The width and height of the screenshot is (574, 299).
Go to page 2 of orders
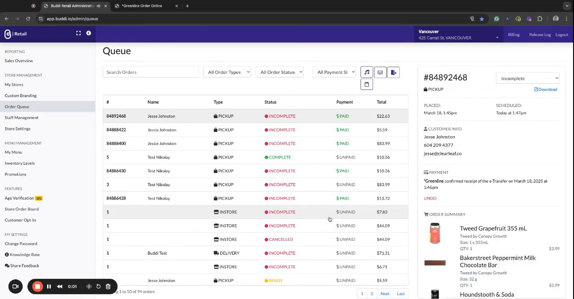(x=372, y=294)
